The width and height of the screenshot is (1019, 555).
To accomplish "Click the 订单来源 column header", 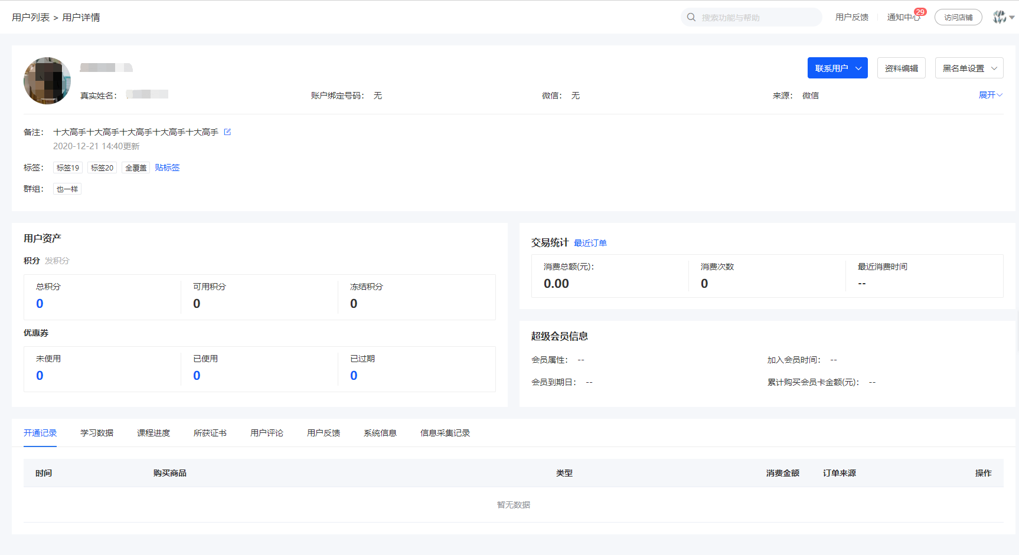I will pyautogui.click(x=840, y=473).
